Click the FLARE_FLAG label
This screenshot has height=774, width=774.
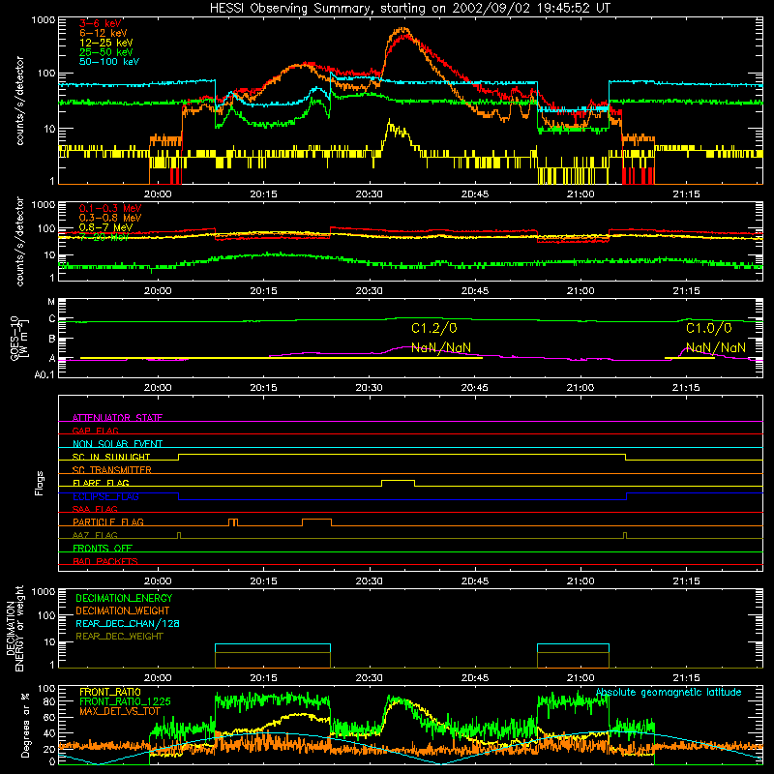coord(101,483)
